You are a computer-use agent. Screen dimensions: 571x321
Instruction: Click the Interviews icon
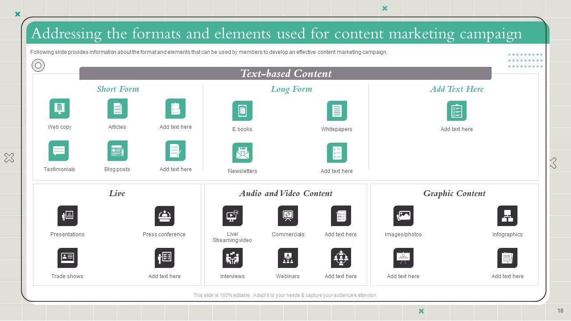[232, 258]
